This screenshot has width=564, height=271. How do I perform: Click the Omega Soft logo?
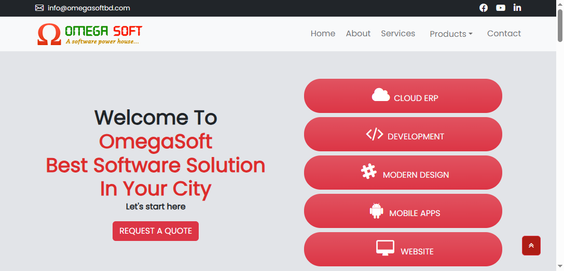tap(90, 34)
